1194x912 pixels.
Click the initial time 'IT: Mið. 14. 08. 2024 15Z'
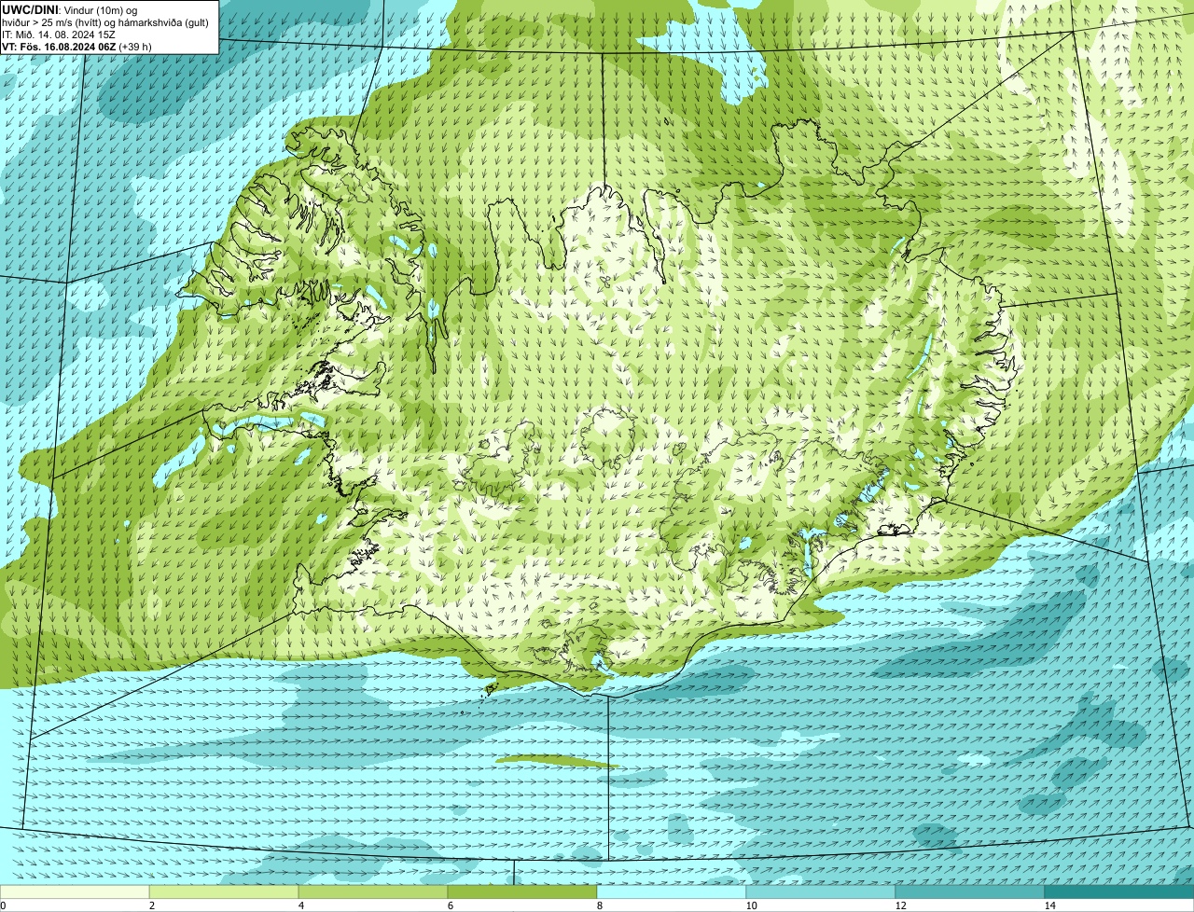tap(59, 34)
